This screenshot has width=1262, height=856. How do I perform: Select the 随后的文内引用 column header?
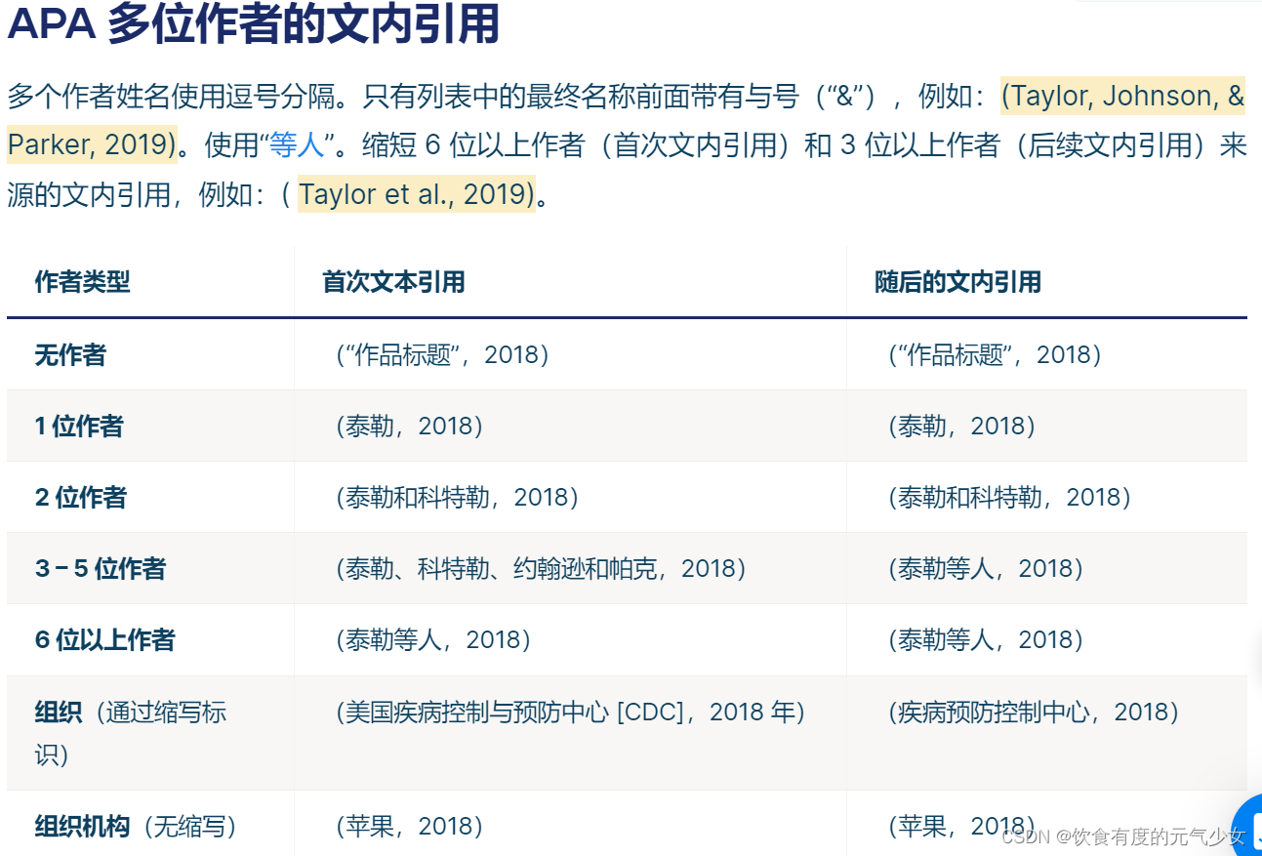click(957, 282)
